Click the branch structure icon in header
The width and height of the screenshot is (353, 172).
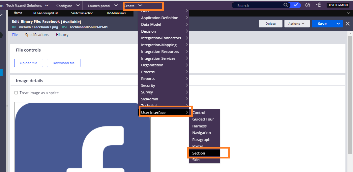(318, 5)
